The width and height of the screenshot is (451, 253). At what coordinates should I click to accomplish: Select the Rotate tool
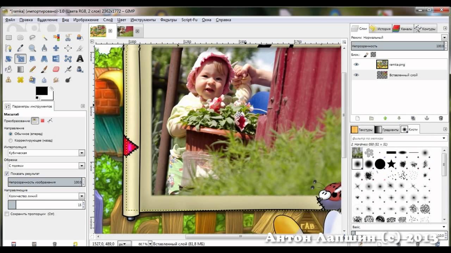pyautogui.click(x=9, y=59)
